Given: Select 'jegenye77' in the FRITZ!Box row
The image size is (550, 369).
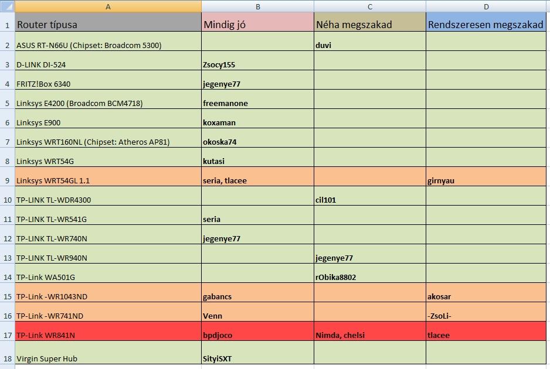Looking at the screenshot, I should pos(258,80).
